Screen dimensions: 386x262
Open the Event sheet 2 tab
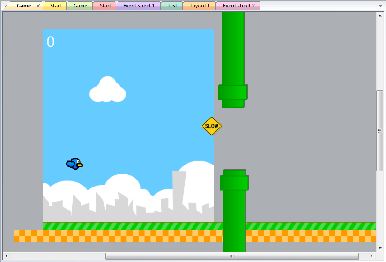(238, 6)
